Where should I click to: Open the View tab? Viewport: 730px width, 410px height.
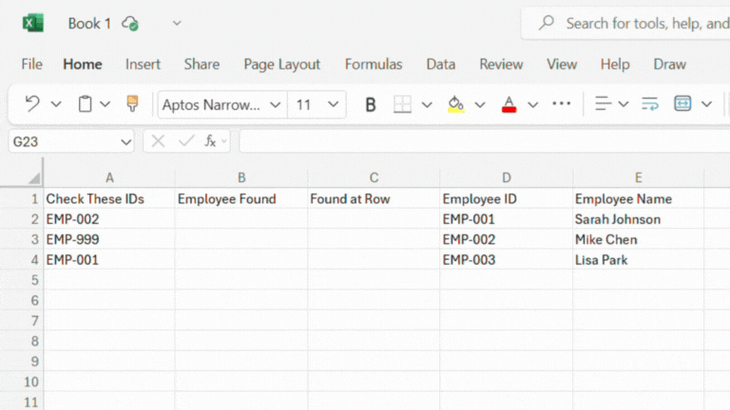point(562,65)
